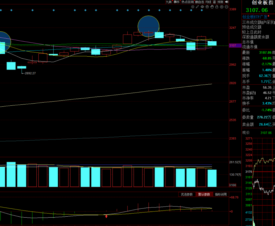This screenshot has height=226, width=275.
Task: Toggle the eye visibility icon
Action: pyautogui.click(x=202, y=7)
